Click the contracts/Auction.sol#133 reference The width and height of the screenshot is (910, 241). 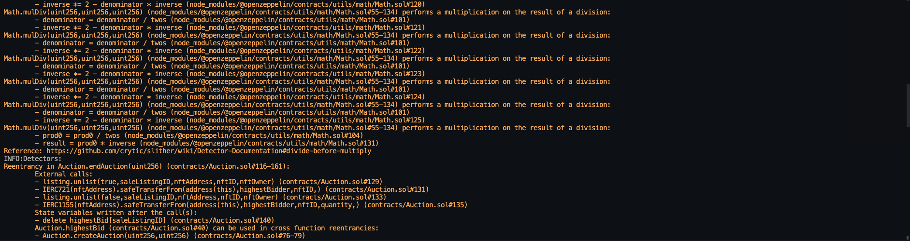pos(334,197)
